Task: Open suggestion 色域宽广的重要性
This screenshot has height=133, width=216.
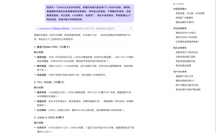Action: click(184, 18)
